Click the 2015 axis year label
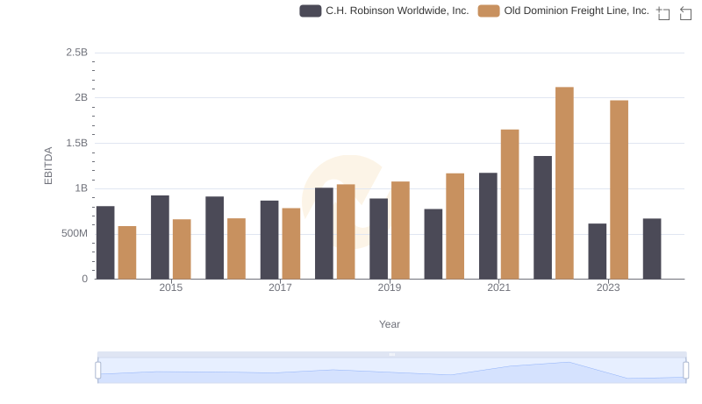 click(170, 287)
